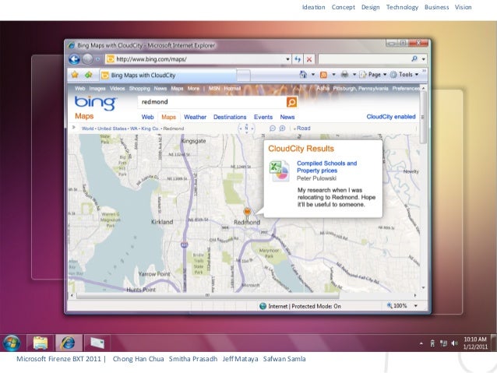Expand the zoom level dropdown arrow
Image resolution: width=497 pixels, height=373 pixels.
[x=415, y=306]
